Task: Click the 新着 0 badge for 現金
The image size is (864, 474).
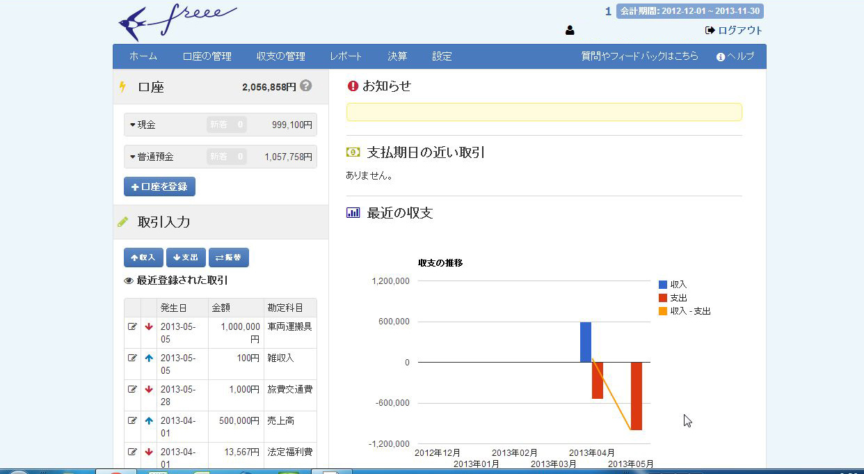Action: [x=227, y=125]
